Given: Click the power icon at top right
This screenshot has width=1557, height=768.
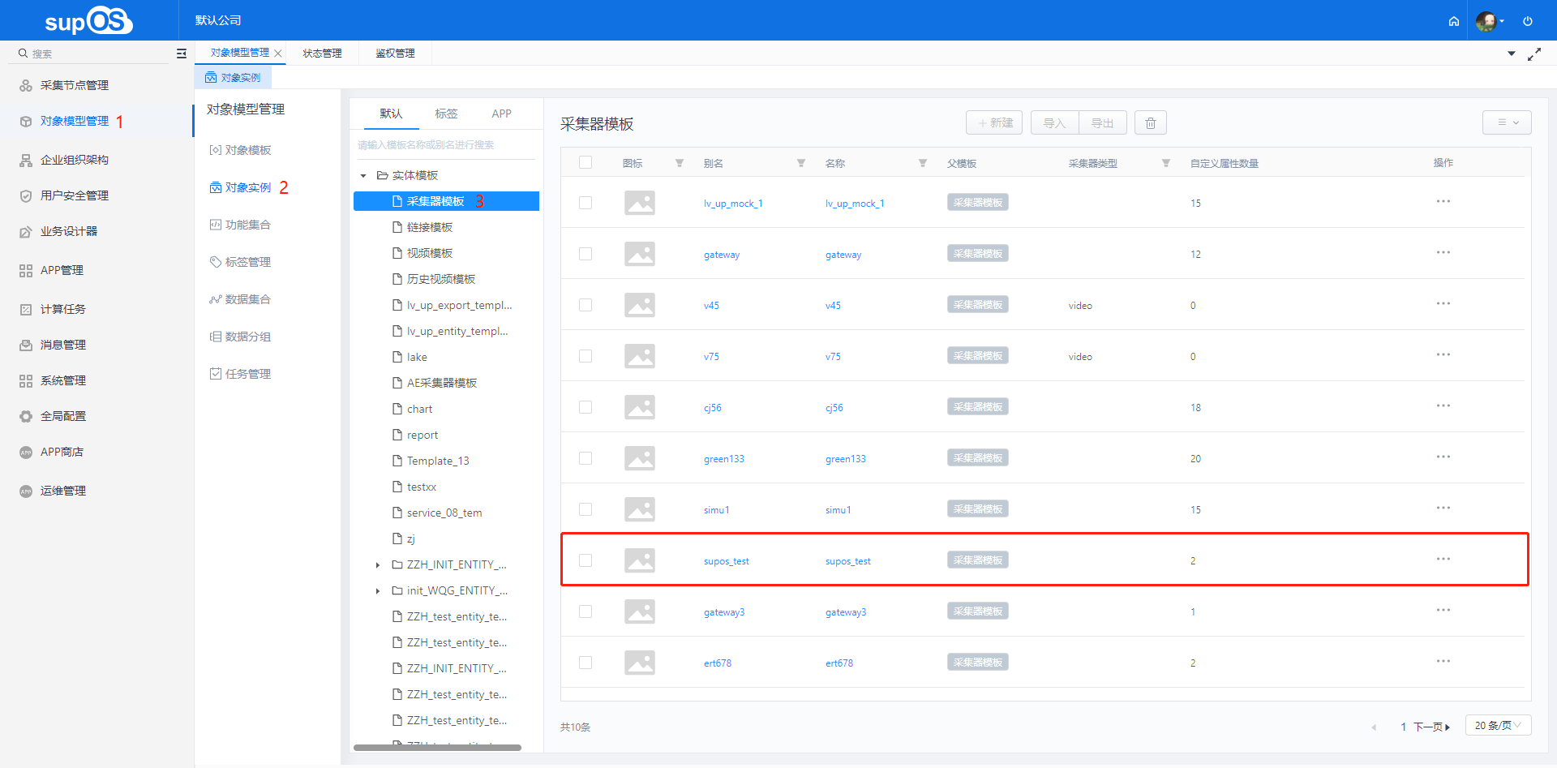Looking at the screenshot, I should click(1528, 21).
